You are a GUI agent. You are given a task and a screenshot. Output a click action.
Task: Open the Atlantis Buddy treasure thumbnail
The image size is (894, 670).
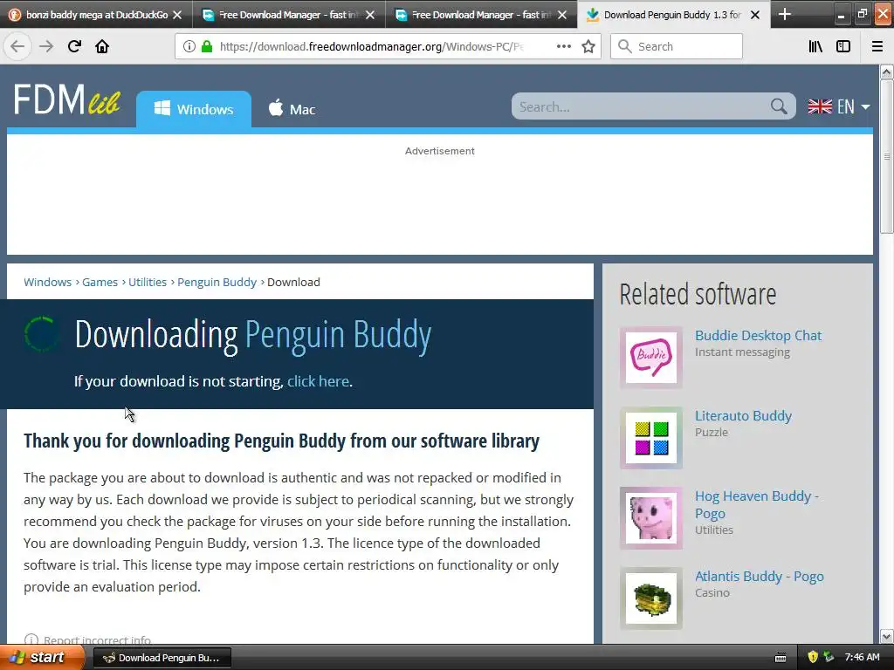651,598
